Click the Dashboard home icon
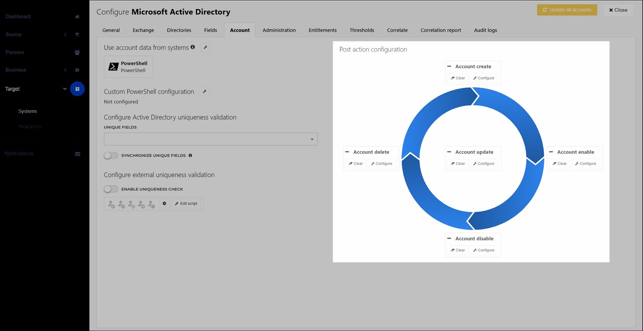 [77, 17]
